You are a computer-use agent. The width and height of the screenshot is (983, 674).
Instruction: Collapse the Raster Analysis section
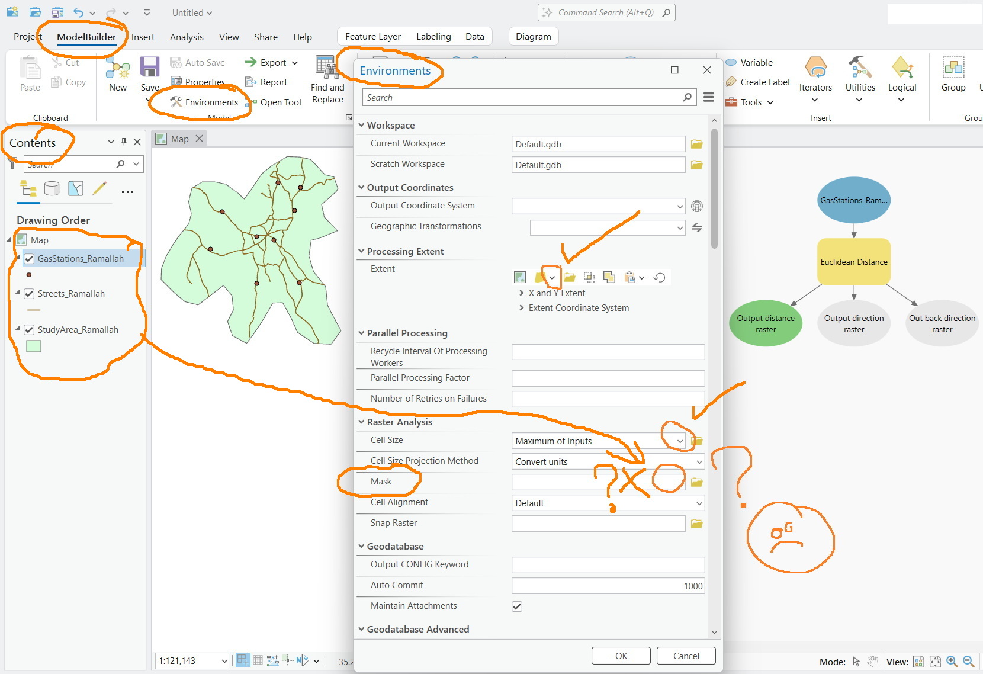click(362, 422)
